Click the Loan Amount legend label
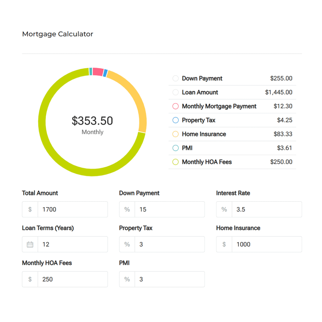 200,92
